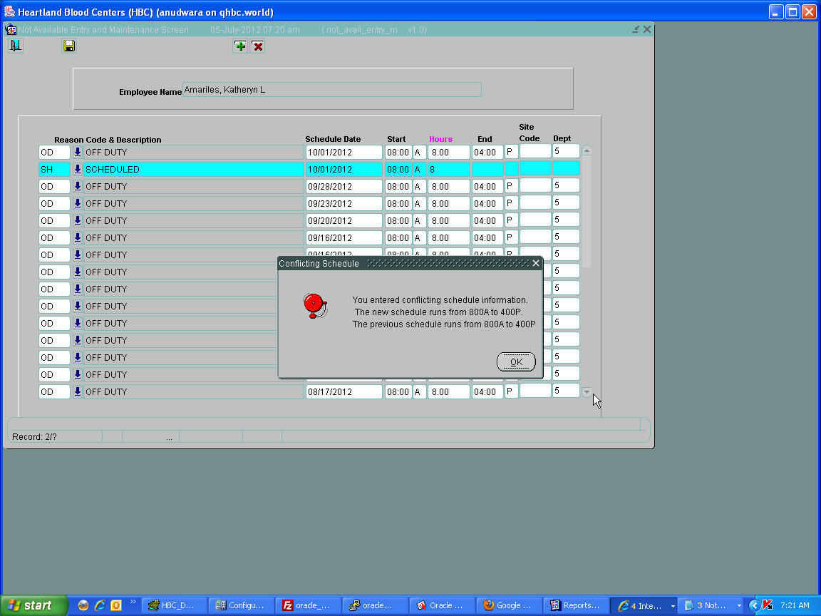821x616 pixels.
Task: Click the Hours field in the SCHEDULED row
Action: tap(448, 169)
